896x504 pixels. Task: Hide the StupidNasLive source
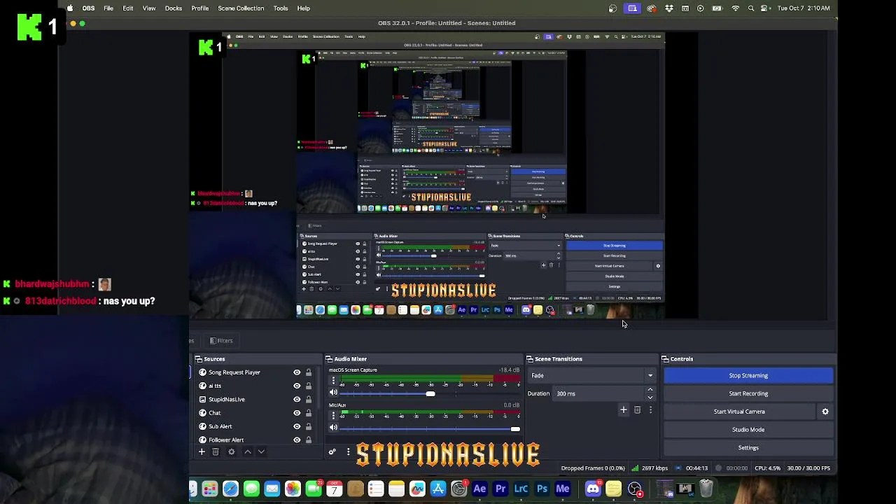(x=297, y=399)
